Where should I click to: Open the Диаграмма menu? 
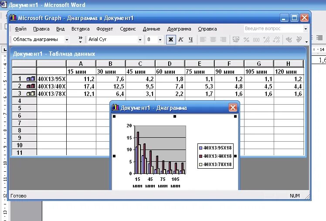(179, 29)
